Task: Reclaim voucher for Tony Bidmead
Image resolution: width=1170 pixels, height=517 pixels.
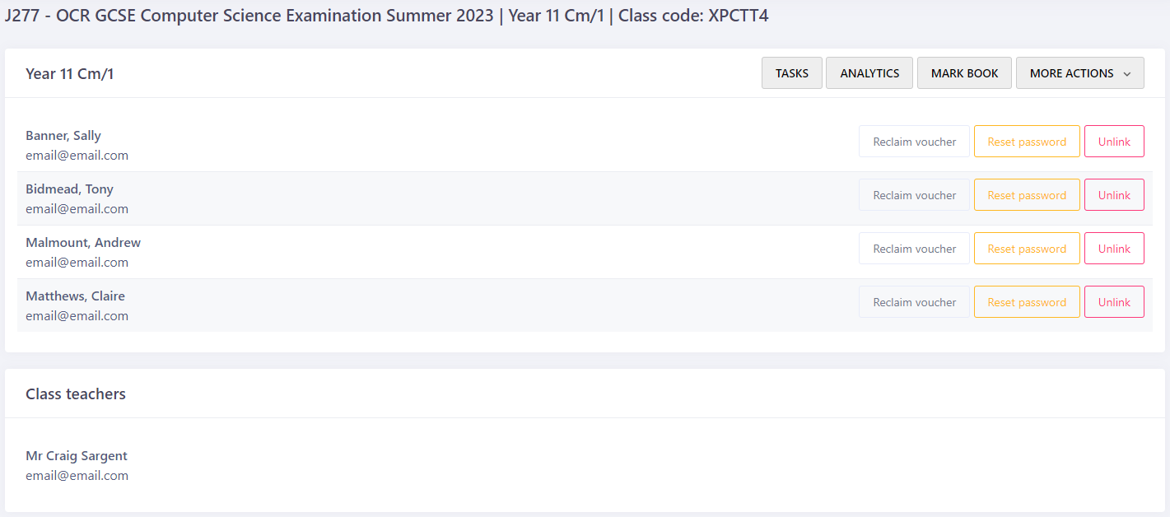Action: [914, 195]
